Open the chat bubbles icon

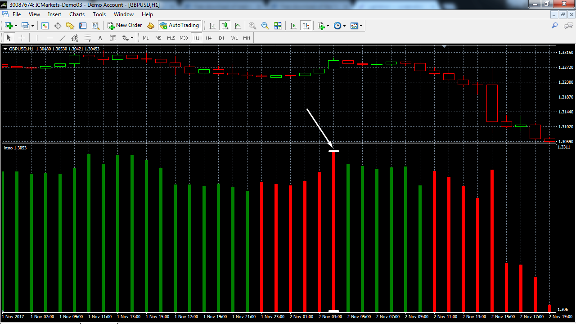click(x=568, y=26)
